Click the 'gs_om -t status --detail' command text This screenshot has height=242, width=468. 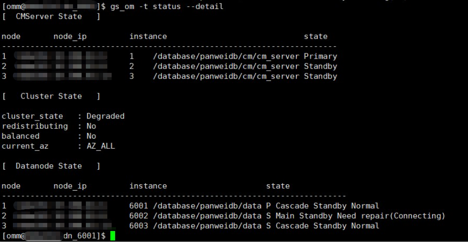tap(167, 6)
